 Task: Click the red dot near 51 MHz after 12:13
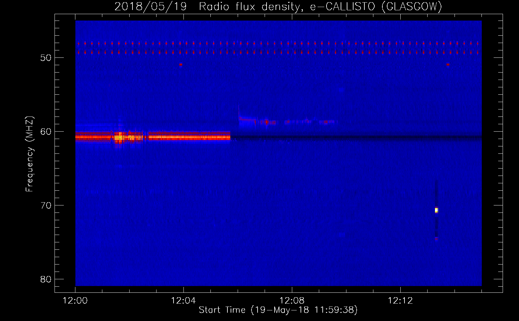pos(448,65)
